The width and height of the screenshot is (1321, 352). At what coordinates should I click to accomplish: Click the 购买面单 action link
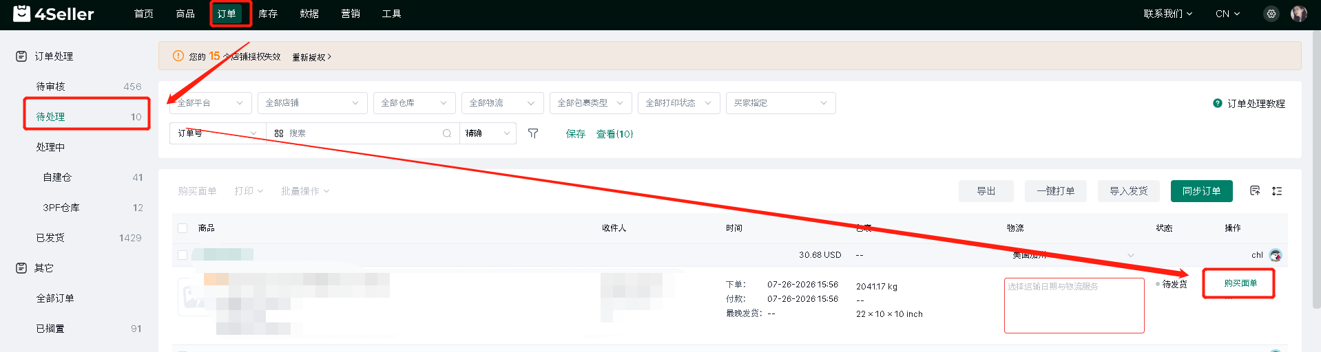[x=1240, y=283]
